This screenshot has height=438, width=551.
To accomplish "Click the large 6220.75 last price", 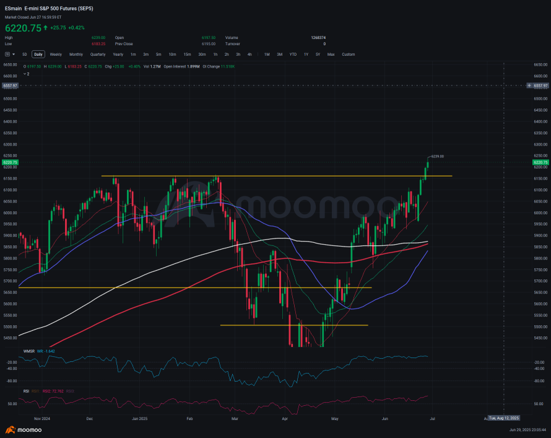I will (23, 28).
